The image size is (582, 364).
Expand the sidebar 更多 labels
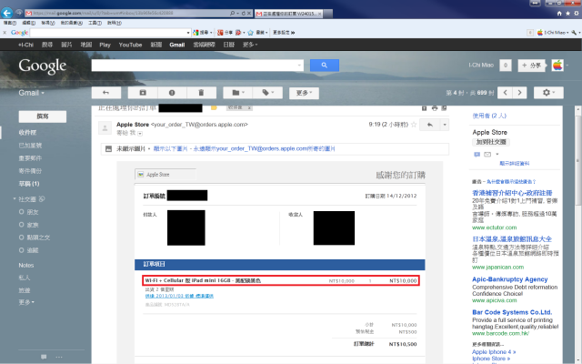26,302
